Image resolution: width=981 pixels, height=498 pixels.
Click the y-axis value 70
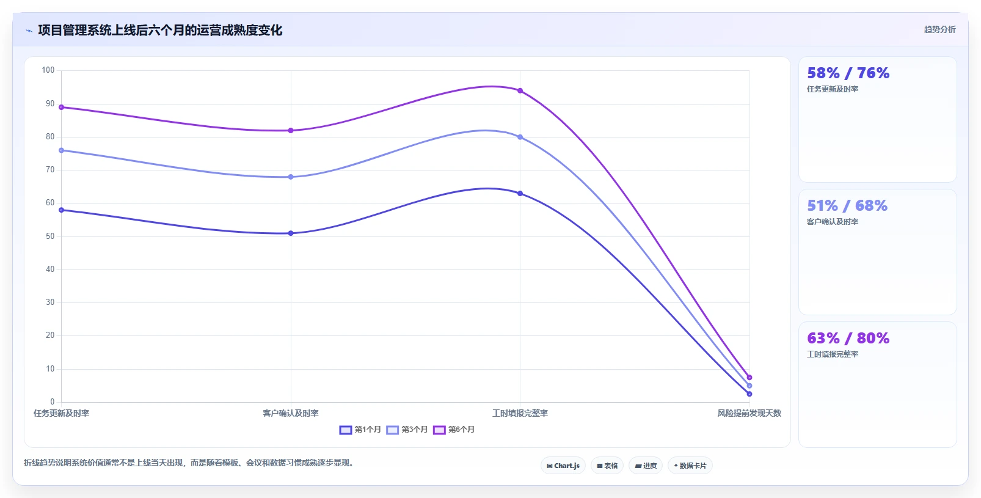point(50,170)
